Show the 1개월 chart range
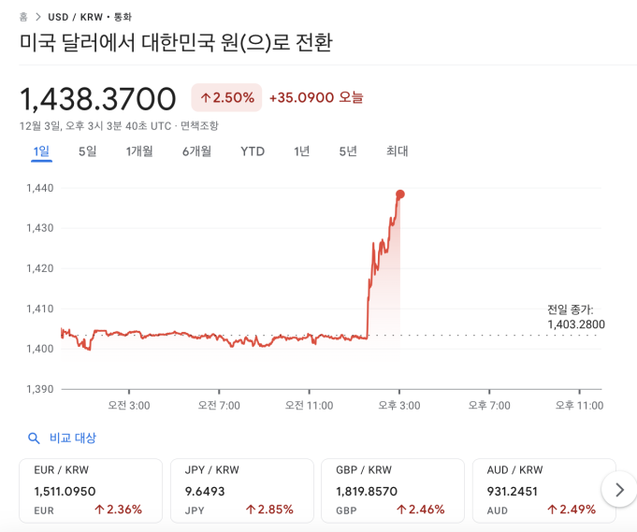The width and height of the screenshot is (637, 532). pyautogui.click(x=139, y=151)
